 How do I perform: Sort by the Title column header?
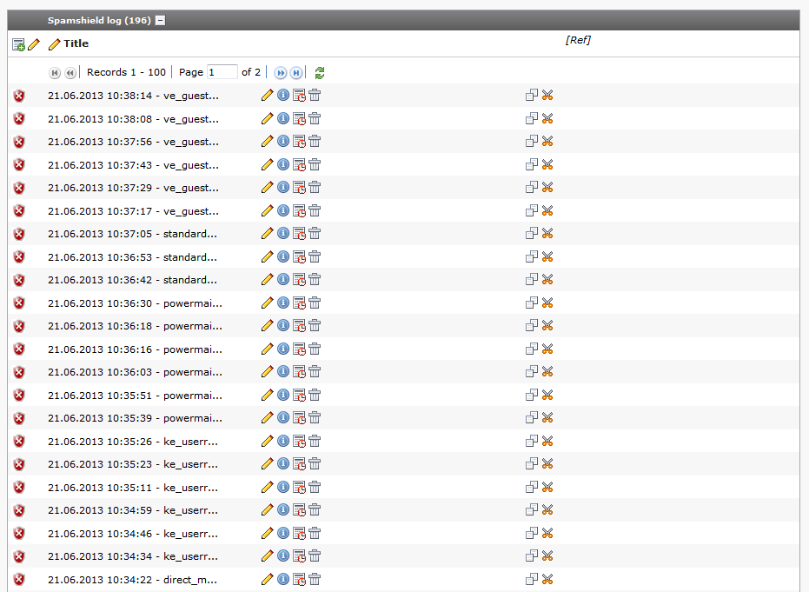76,43
